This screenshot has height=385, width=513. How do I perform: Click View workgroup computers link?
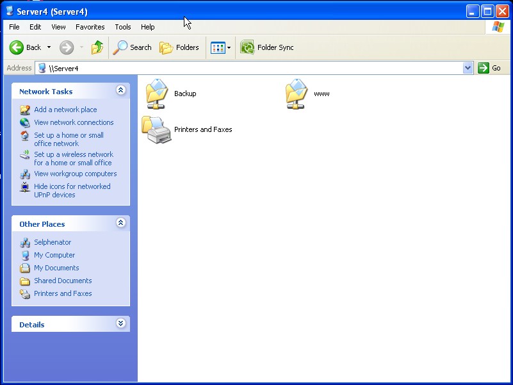click(75, 174)
